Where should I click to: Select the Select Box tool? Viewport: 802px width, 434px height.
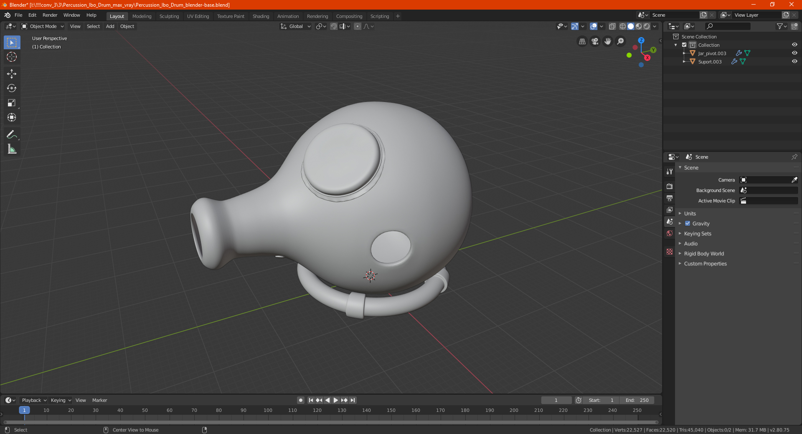pyautogui.click(x=12, y=43)
